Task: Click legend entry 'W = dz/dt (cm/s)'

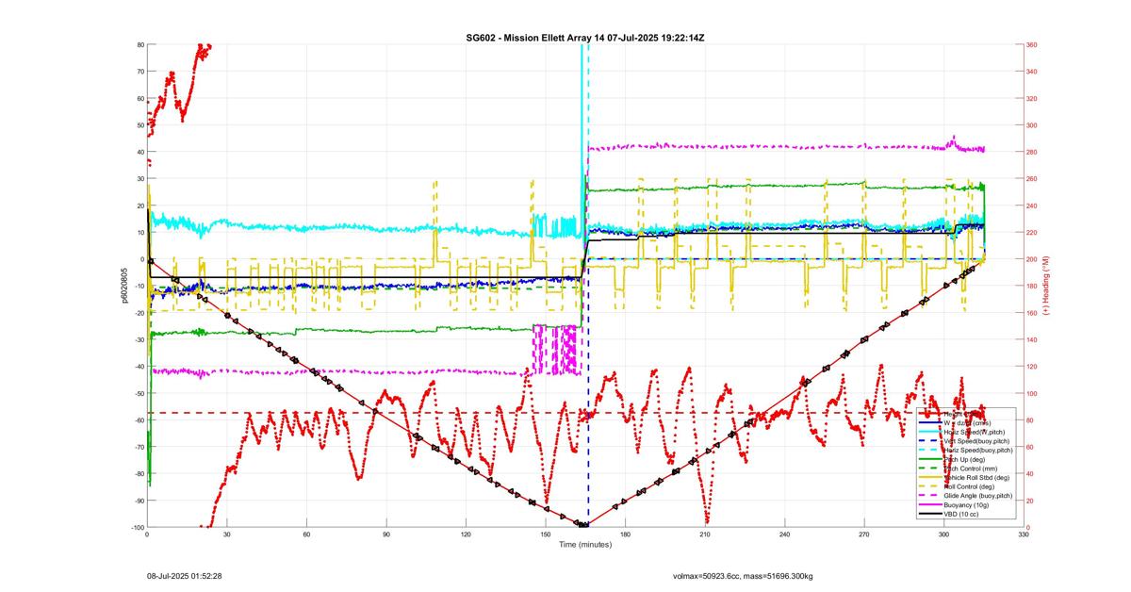Action: (x=967, y=422)
